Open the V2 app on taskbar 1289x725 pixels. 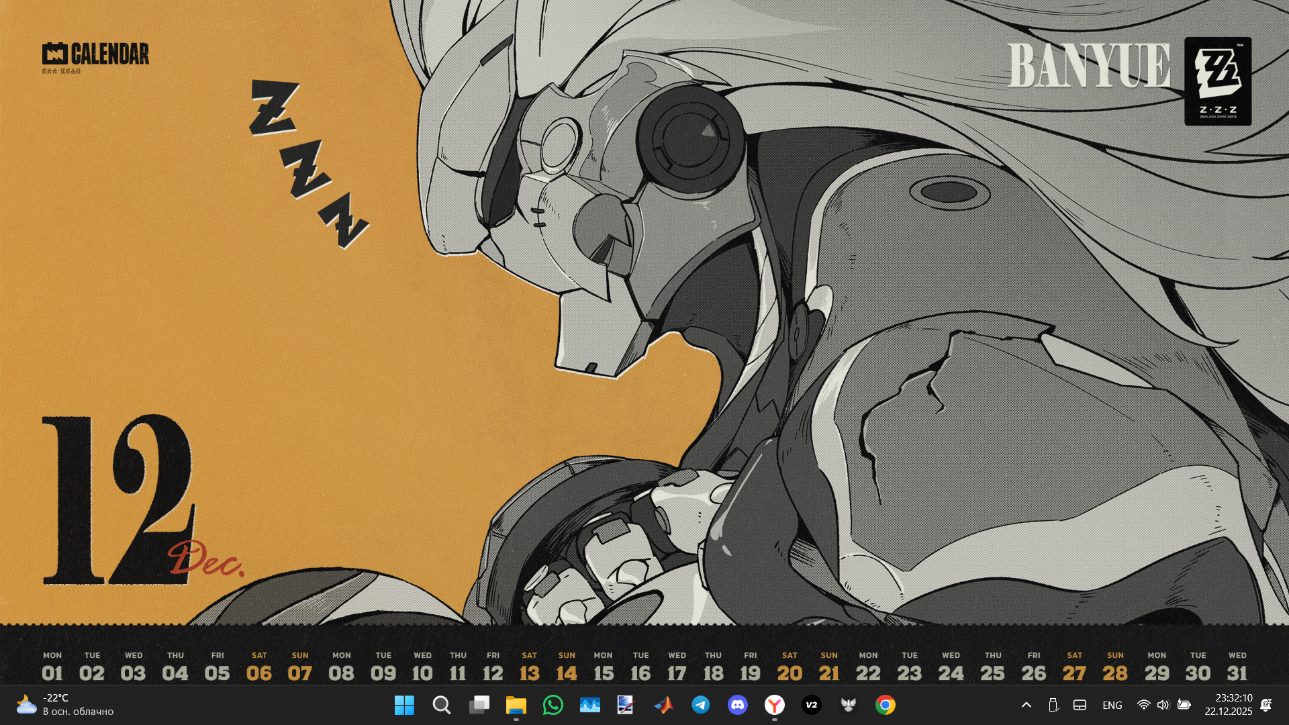(811, 705)
